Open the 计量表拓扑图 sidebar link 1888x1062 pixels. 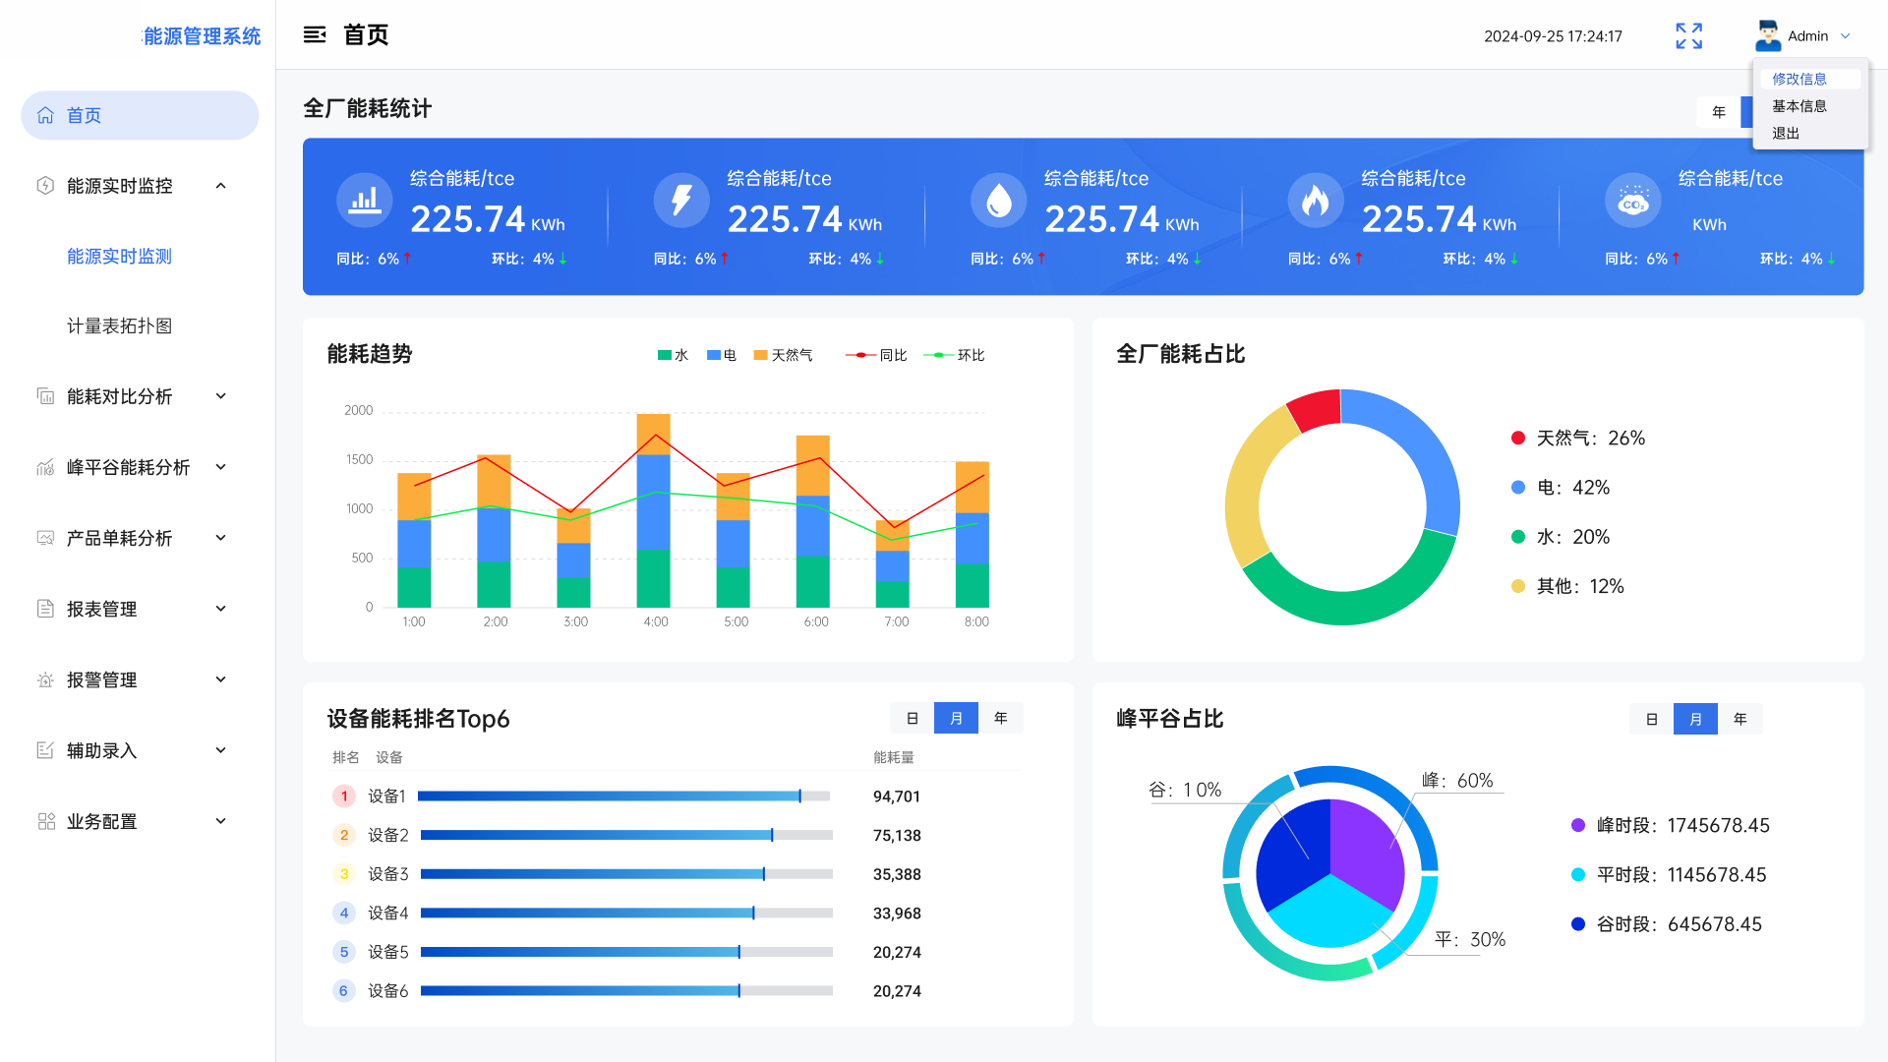119,325
